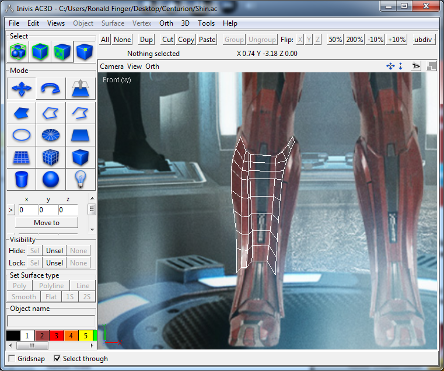Click the Copy button
Viewport: 444px width, 371px height.
(x=186, y=40)
